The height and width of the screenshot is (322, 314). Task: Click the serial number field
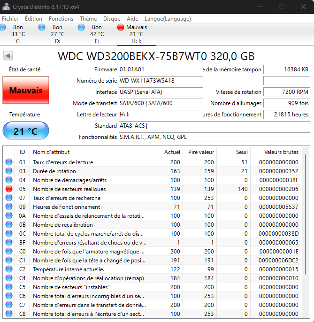pos(160,81)
